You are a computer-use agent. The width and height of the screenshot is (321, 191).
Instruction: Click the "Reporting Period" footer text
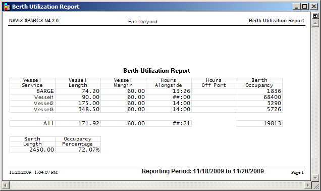tap(203, 171)
